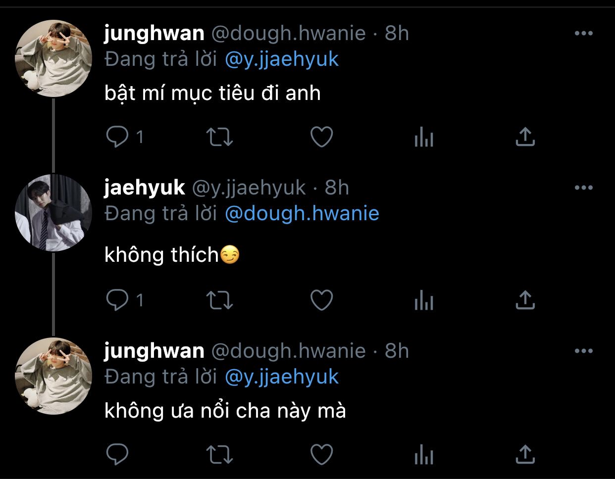Open jaehyuk's profile picture
Screen dimensions: 615x479
pos(53,213)
